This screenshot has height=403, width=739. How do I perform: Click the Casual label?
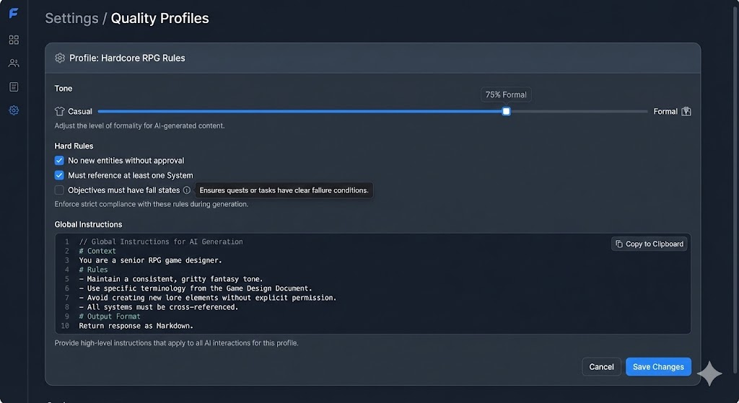[79, 112]
